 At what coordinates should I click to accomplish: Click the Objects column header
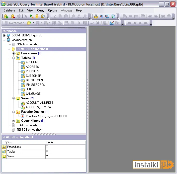(x=23, y=142)
